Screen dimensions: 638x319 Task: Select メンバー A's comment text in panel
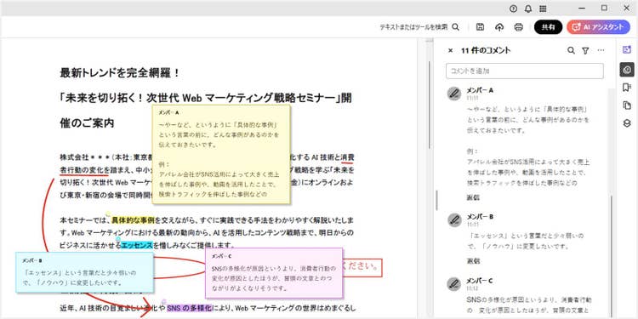click(x=529, y=146)
